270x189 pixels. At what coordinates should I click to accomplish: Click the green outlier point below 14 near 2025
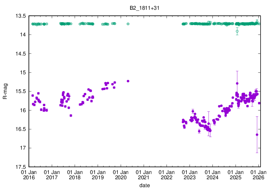(x=237, y=31)
